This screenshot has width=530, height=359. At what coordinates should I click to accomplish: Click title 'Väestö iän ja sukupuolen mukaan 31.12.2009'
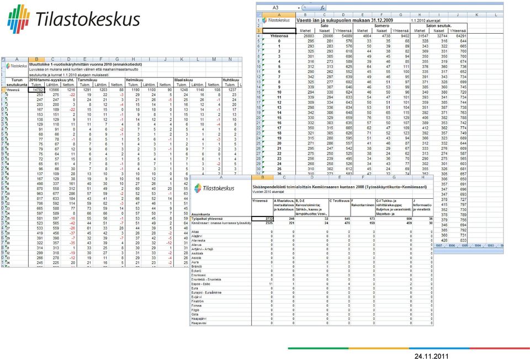[x=344, y=20]
